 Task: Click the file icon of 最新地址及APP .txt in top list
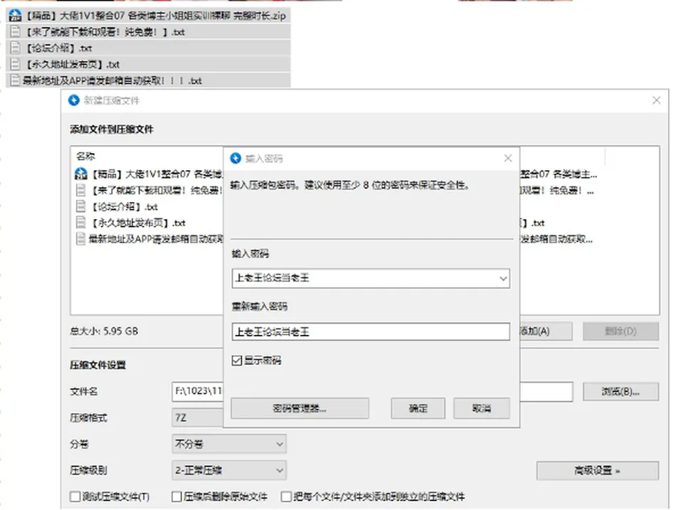[15, 80]
